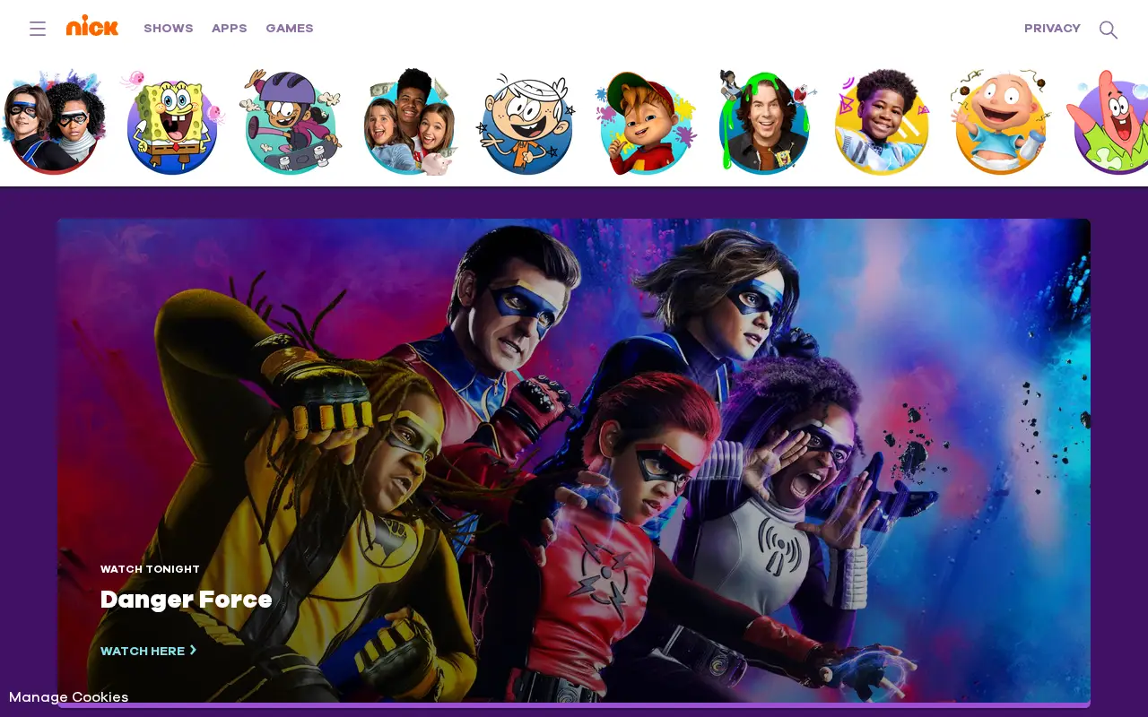Viewport: 1148px width, 717px height.
Task: Open the Danger Force title
Action: (x=186, y=600)
